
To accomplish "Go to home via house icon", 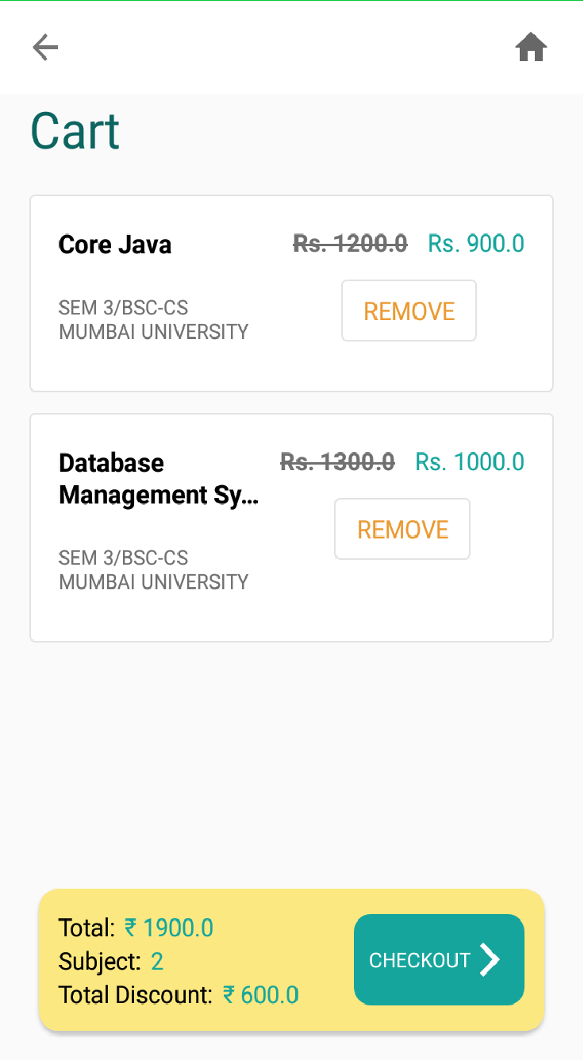I will coord(531,48).
